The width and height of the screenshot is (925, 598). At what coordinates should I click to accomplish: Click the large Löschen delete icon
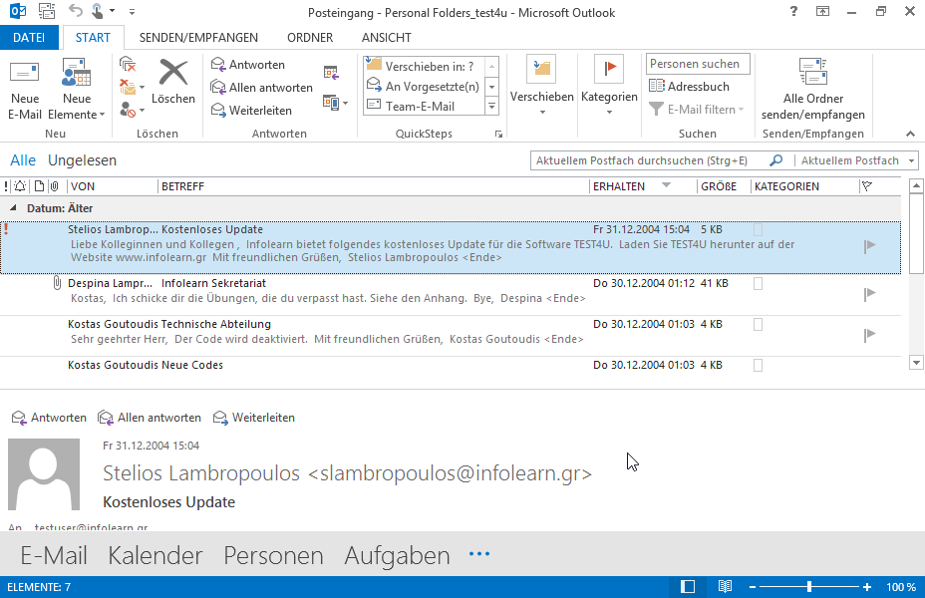[x=172, y=83]
